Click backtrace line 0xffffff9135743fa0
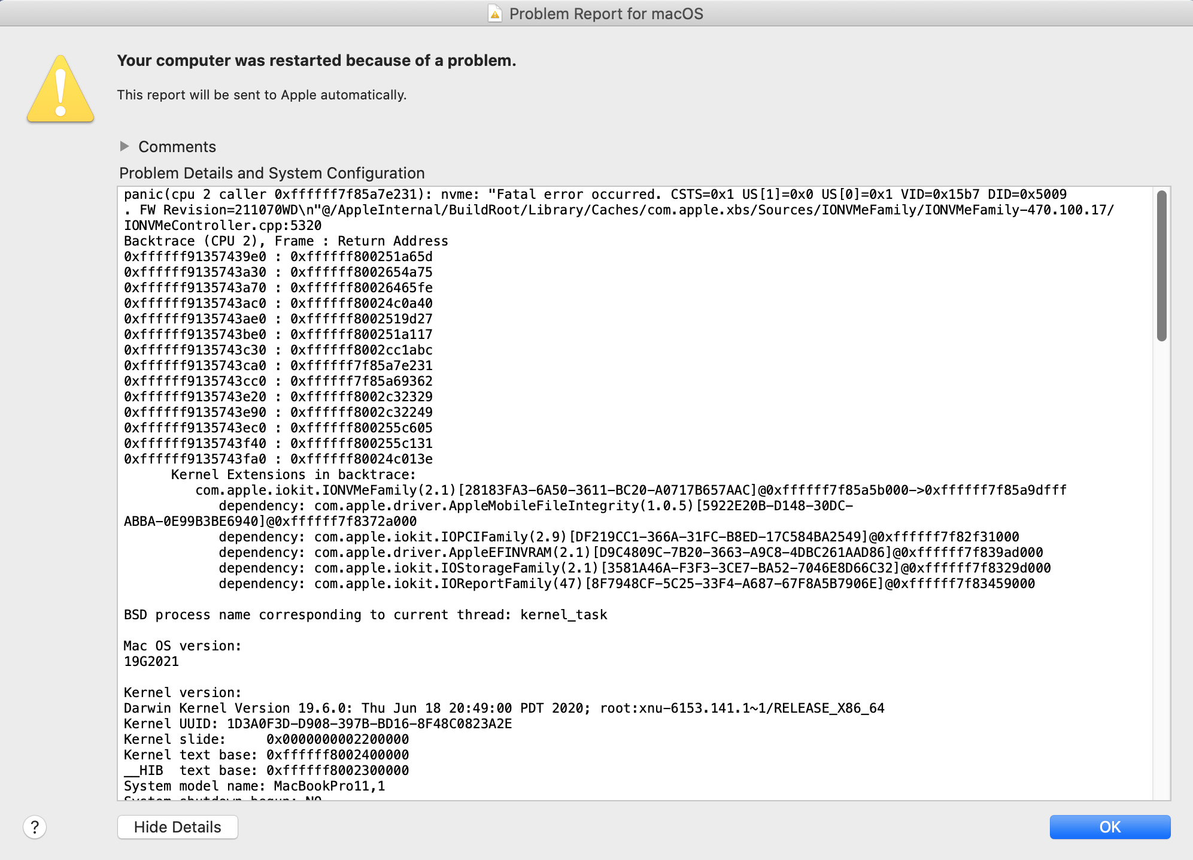Screen dimensions: 1193x860 tap(278, 459)
